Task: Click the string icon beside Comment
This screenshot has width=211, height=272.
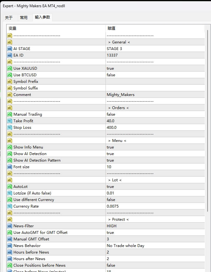Action: coord(9,95)
